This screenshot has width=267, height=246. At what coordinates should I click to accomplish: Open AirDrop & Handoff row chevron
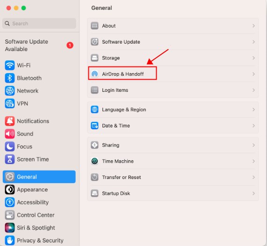click(x=253, y=74)
